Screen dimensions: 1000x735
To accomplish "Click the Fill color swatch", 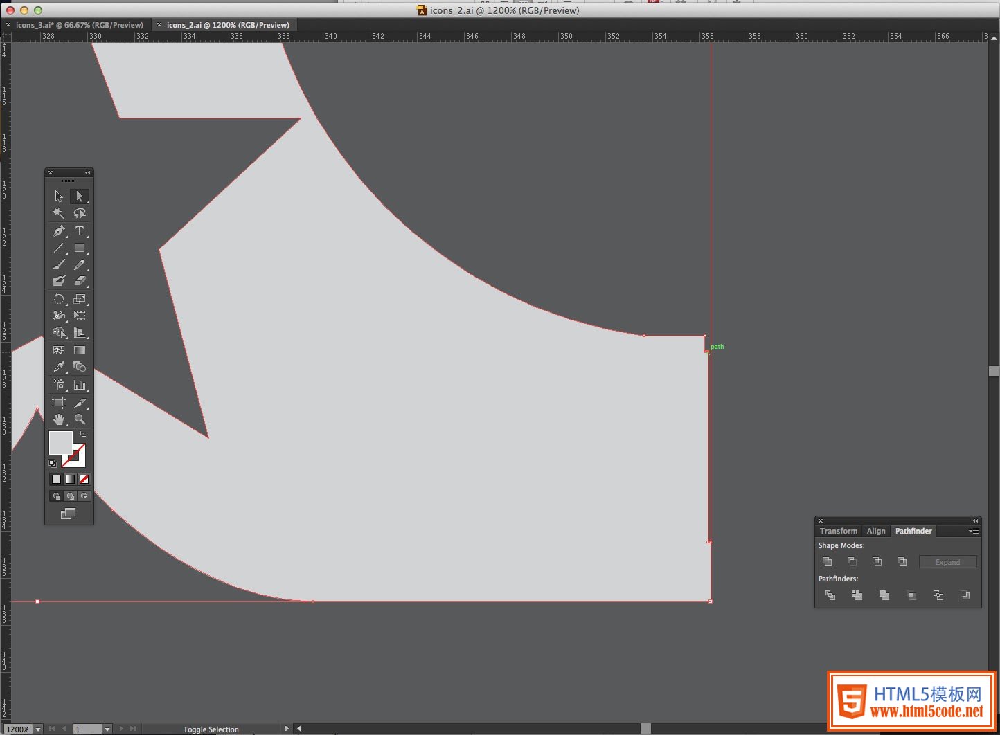I will tap(60, 442).
